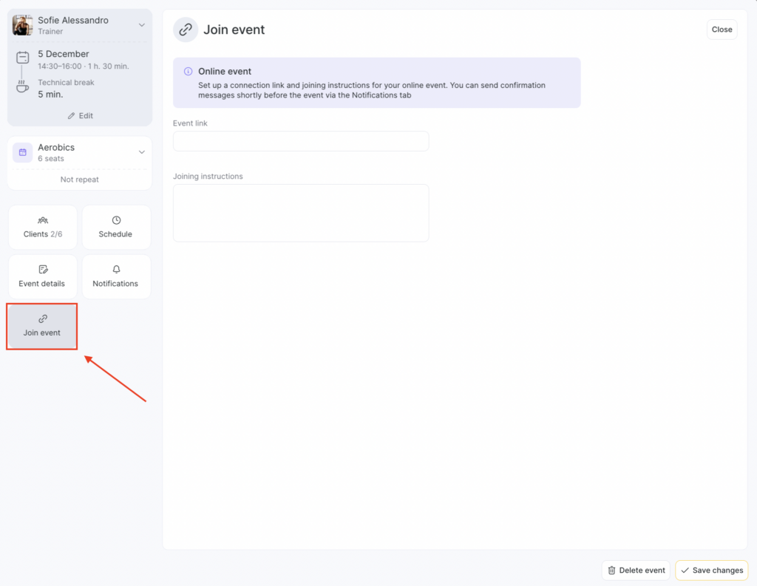Focus the Event link input field

(x=301, y=141)
